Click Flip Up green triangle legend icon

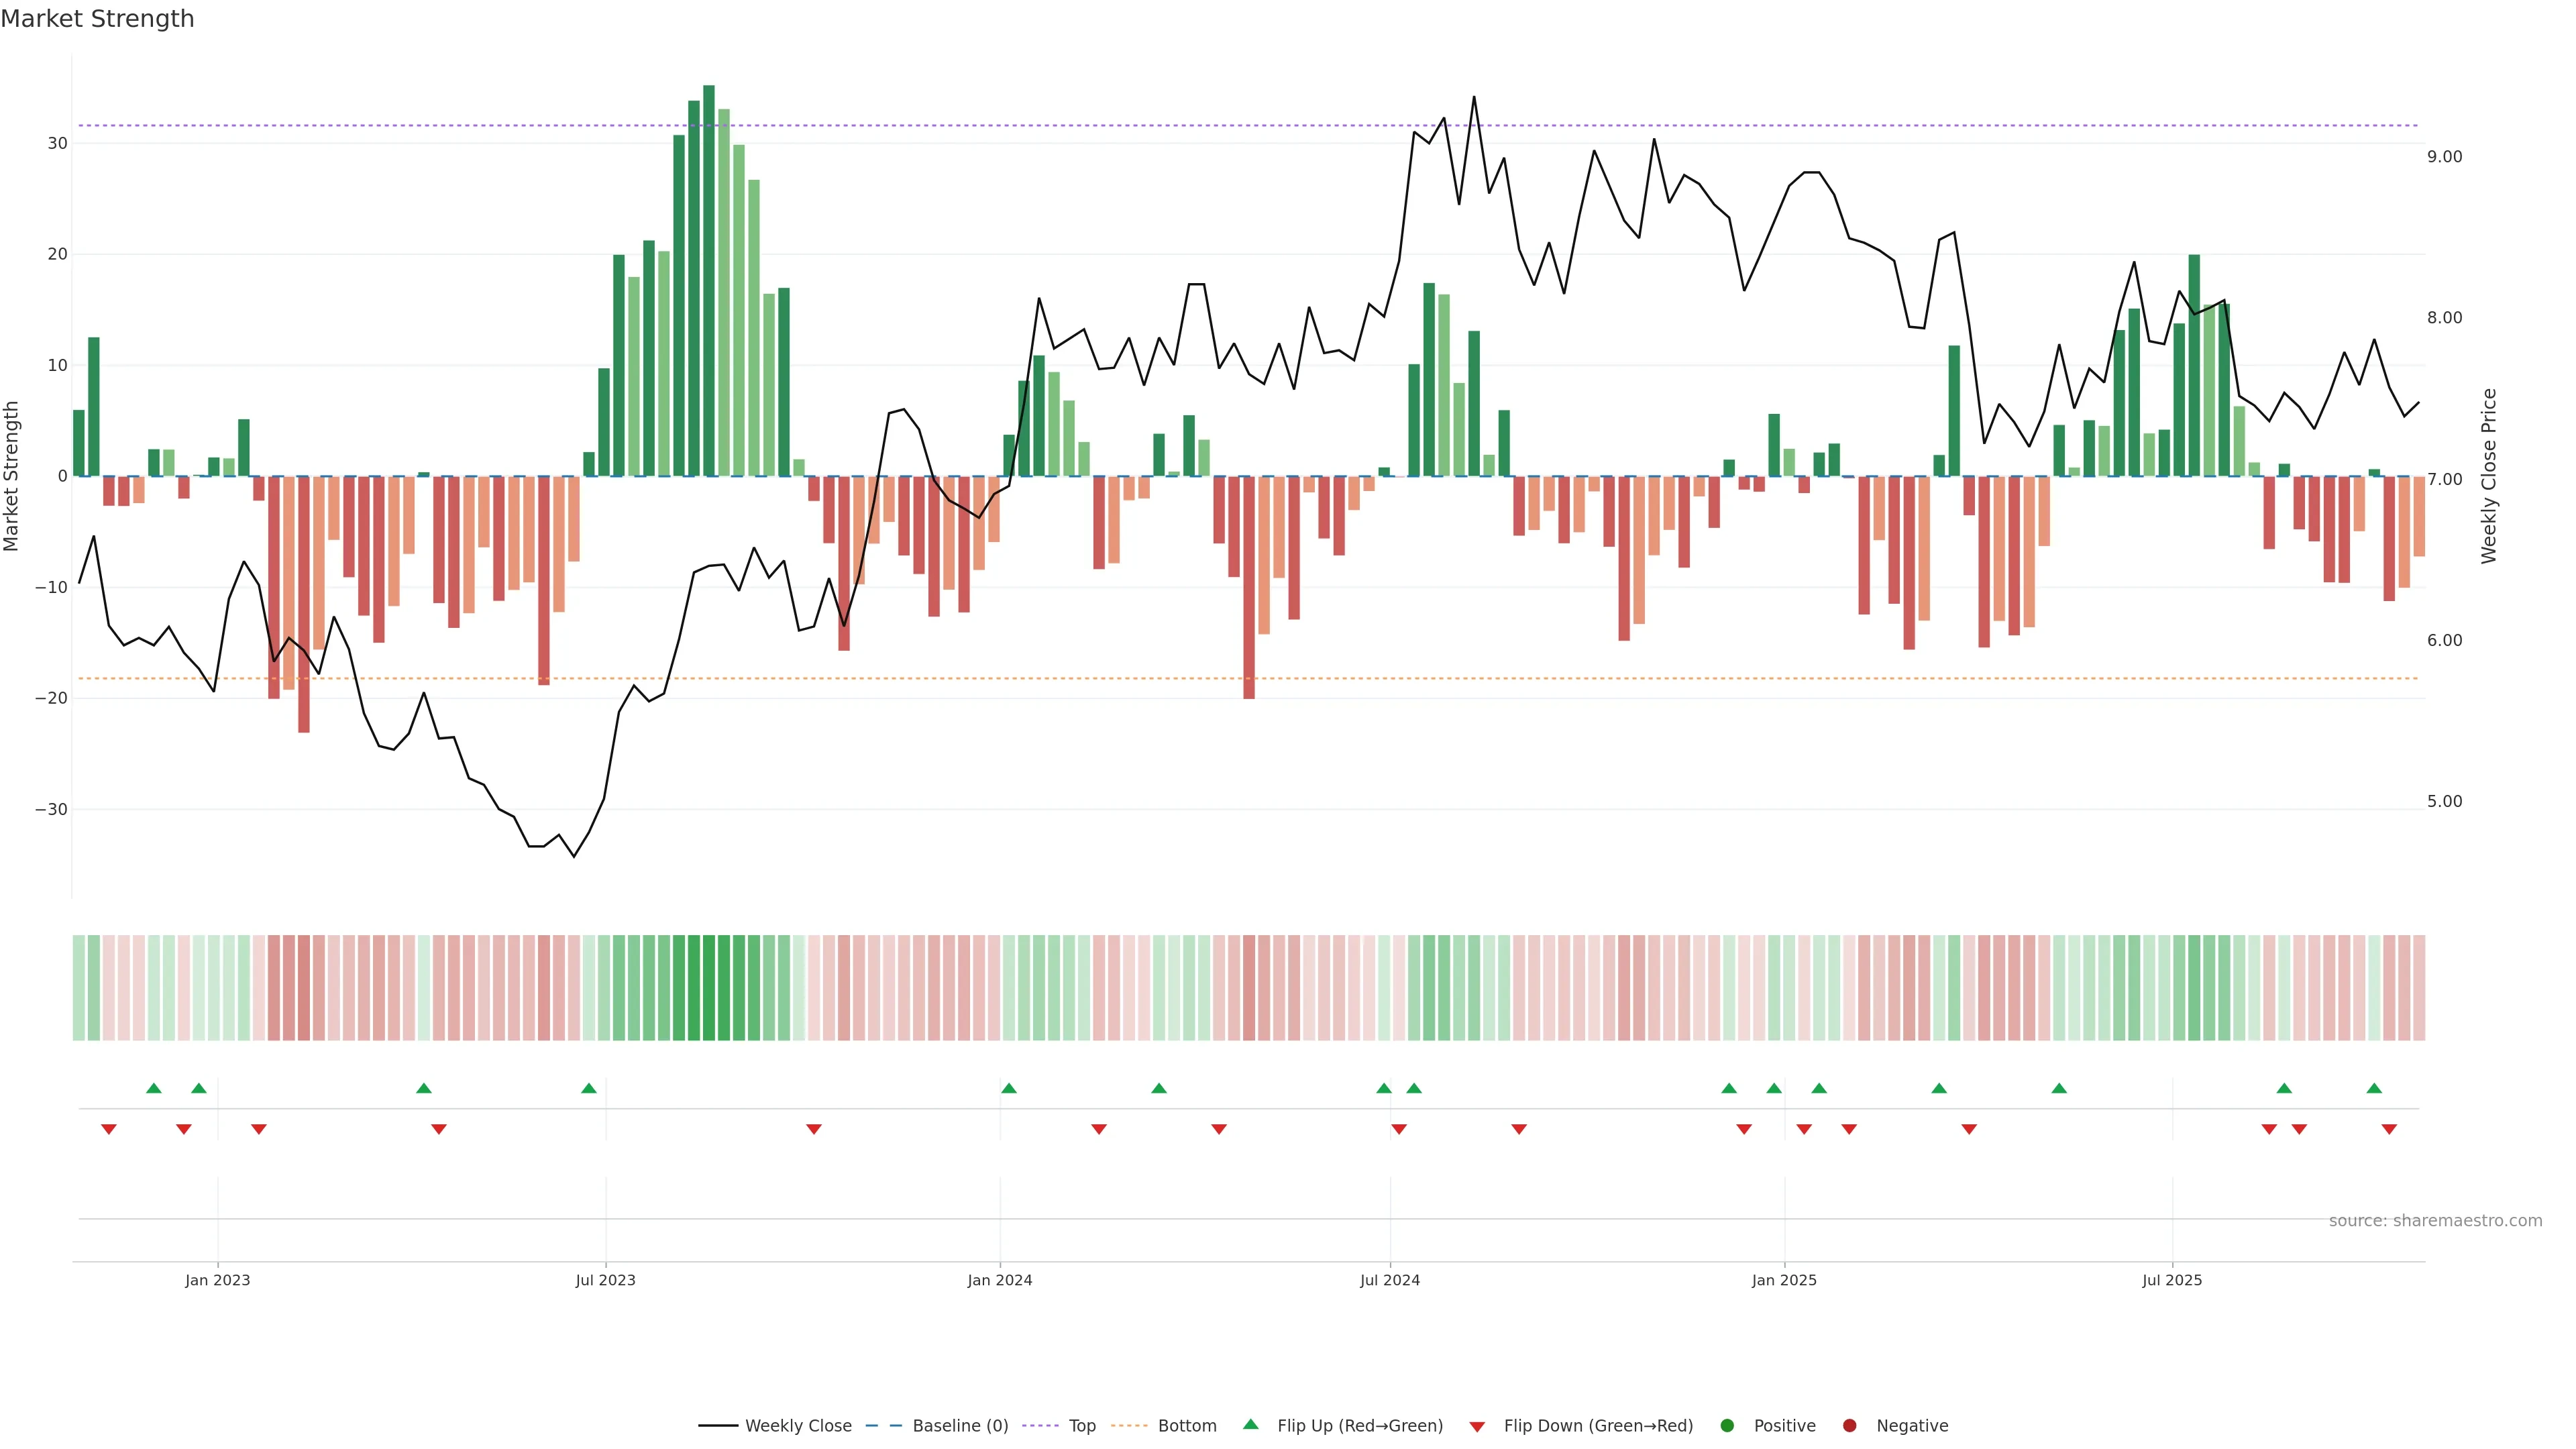coord(1250,1424)
